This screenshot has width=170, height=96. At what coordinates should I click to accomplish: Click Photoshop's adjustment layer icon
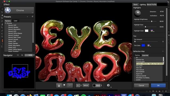tap(156, 91)
